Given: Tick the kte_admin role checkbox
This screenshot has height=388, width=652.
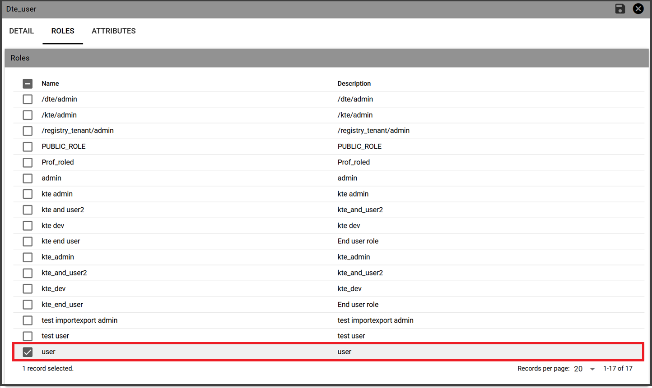Looking at the screenshot, I should click(x=28, y=257).
